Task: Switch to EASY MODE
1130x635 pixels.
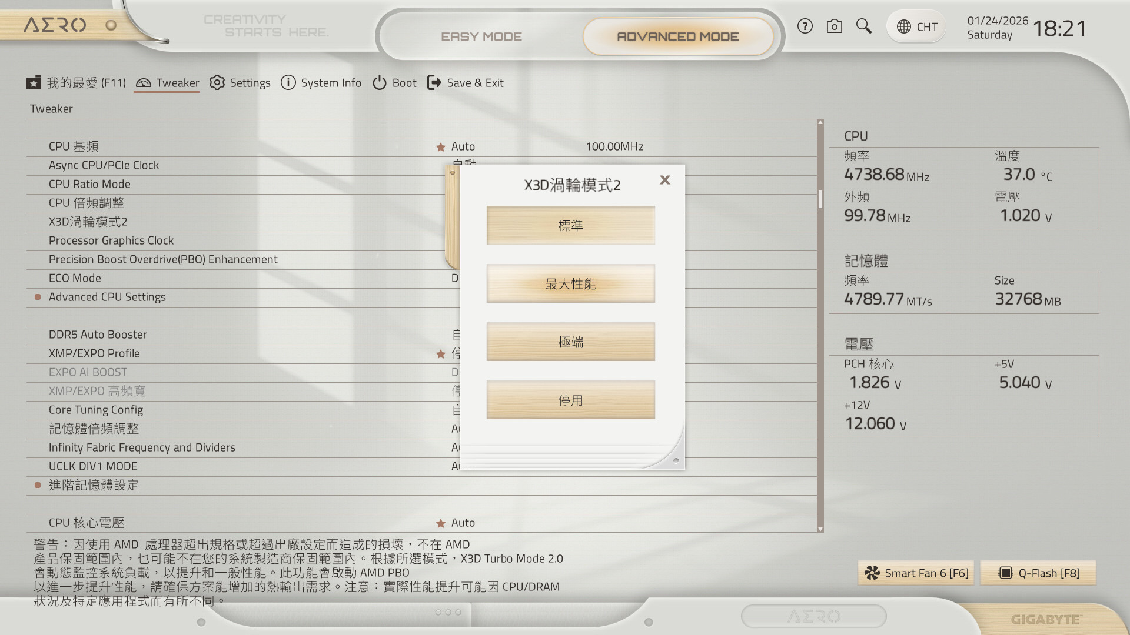Action: tap(481, 36)
